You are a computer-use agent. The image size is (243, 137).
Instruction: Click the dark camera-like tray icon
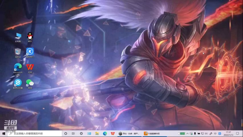(x=199, y=134)
